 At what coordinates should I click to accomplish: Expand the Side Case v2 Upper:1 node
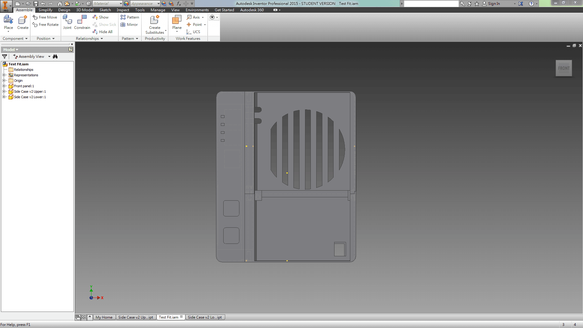[x=4, y=91]
